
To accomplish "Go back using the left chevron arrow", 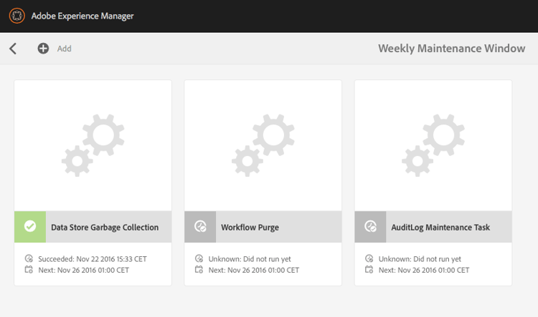I will [13, 49].
